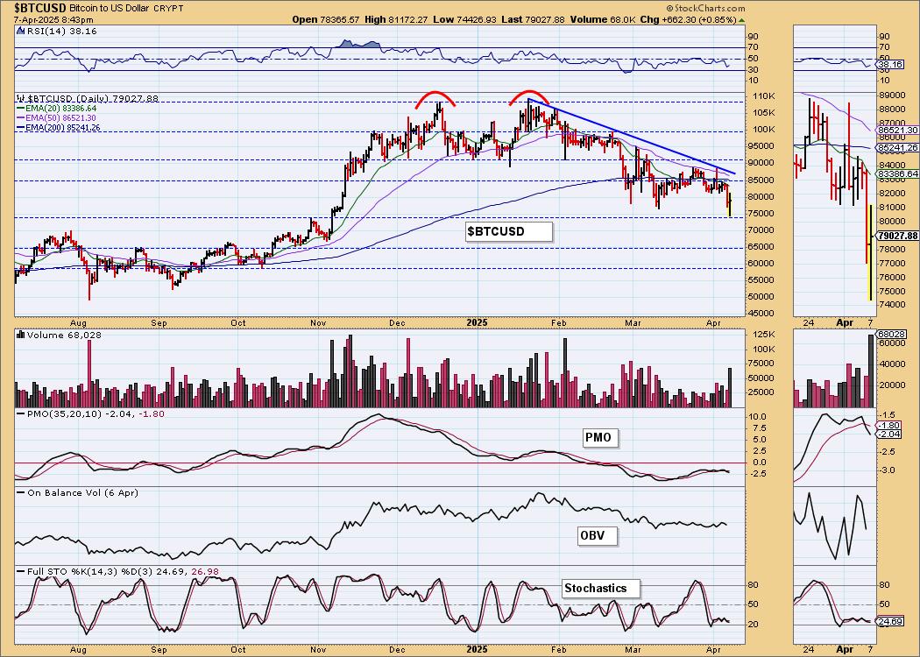Click the 86521.30 EMA tag in the zoom panel
Image resolution: width=920 pixels, height=657 pixels.
click(898, 130)
